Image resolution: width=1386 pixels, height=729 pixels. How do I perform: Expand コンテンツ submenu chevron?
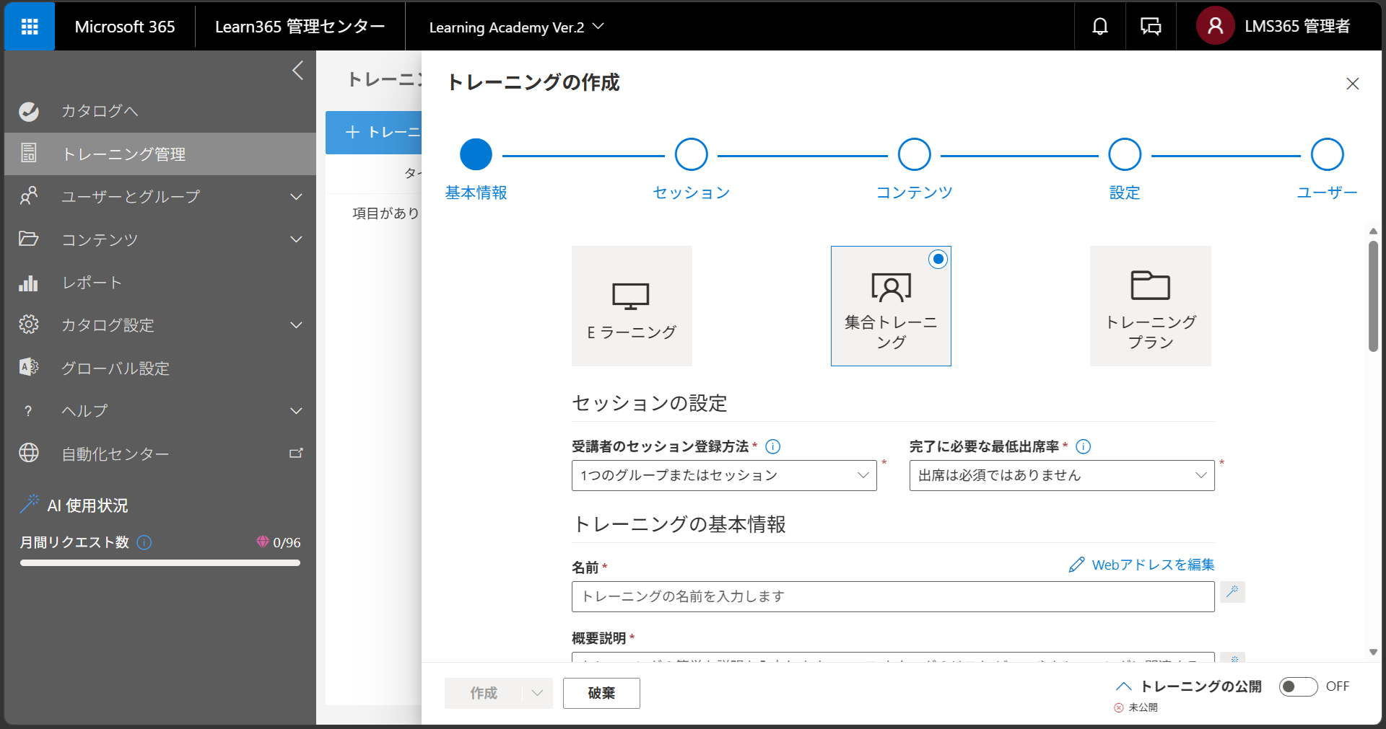click(x=296, y=239)
